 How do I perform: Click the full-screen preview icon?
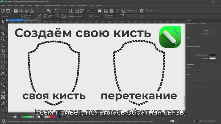pyautogui.click(x=100, y=11)
